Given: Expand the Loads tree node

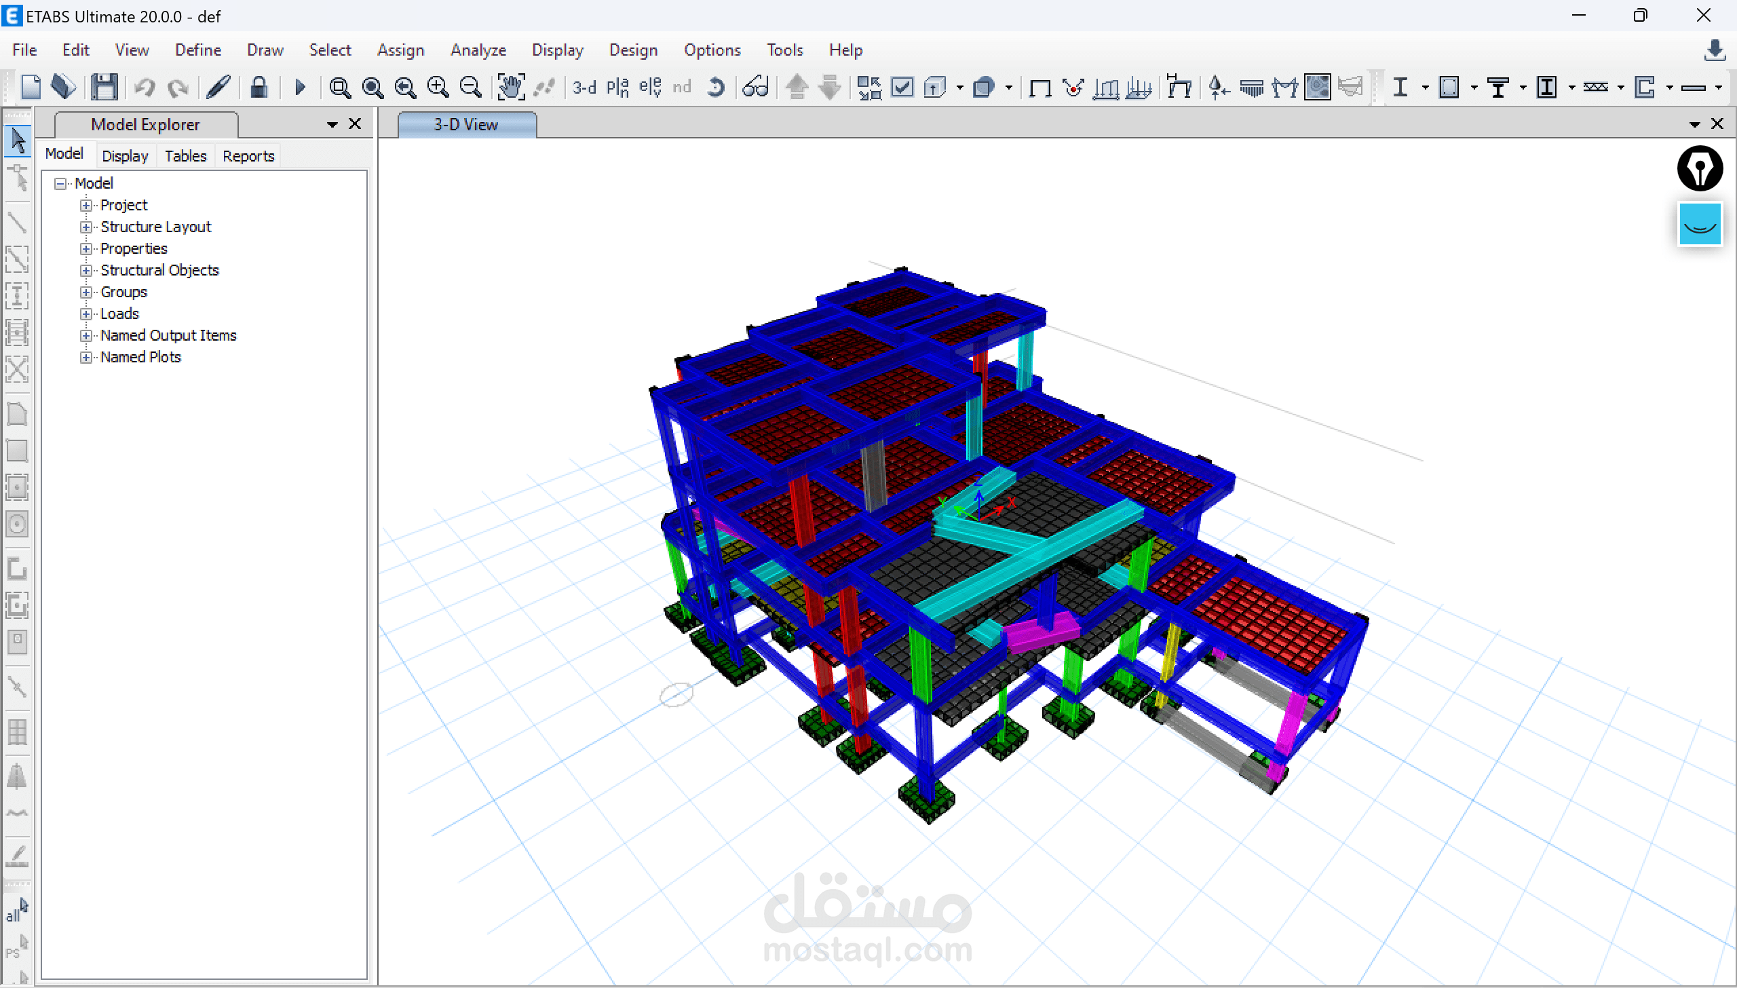Looking at the screenshot, I should click(85, 313).
